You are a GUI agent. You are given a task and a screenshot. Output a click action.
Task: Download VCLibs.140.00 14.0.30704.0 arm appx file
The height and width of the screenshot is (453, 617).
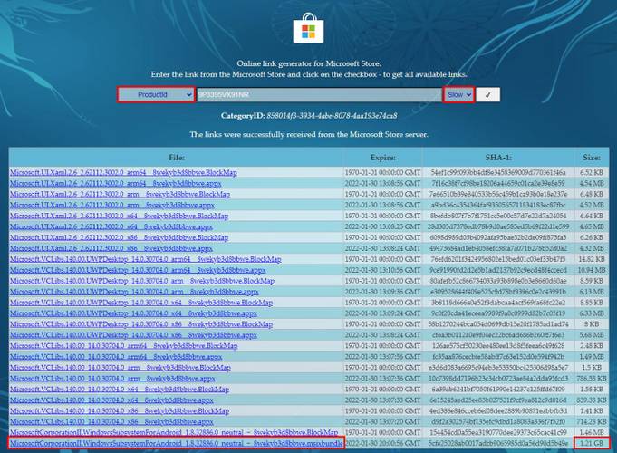[x=112, y=378]
